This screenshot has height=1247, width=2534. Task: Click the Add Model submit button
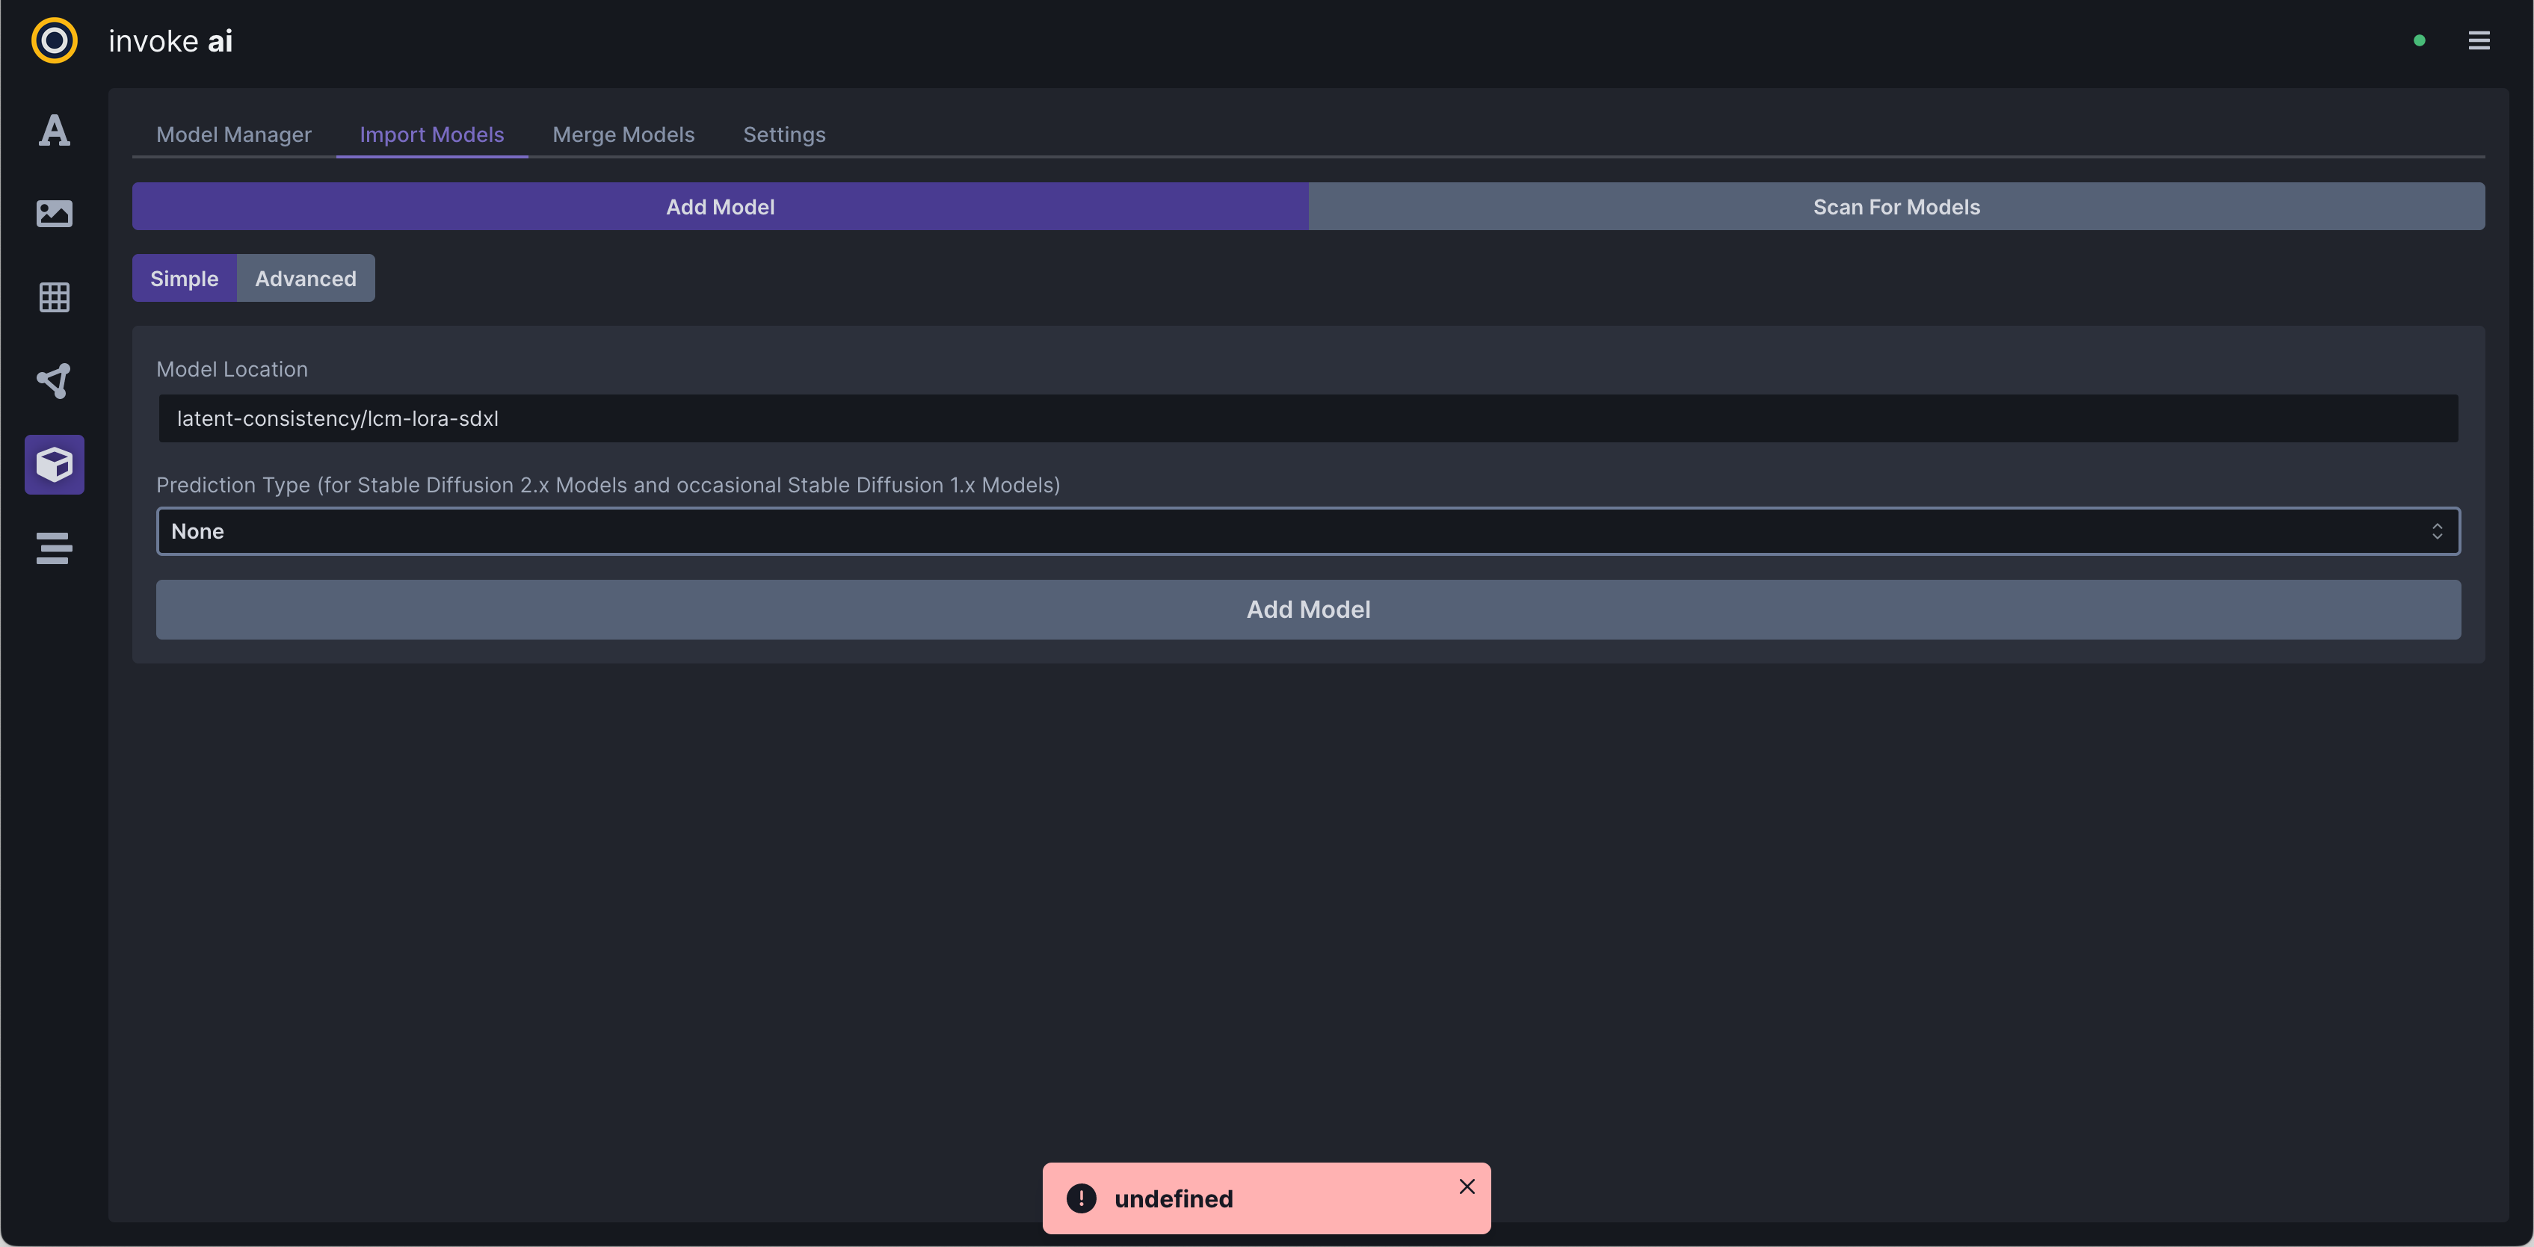coord(1308,610)
